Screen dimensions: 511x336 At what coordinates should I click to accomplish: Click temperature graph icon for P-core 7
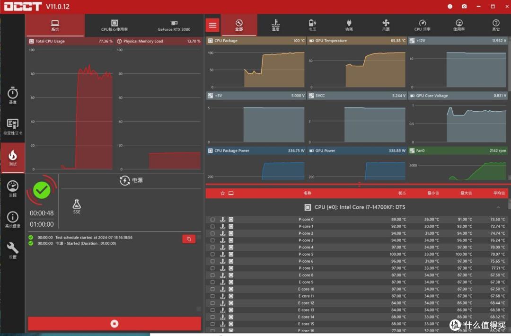point(222,268)
